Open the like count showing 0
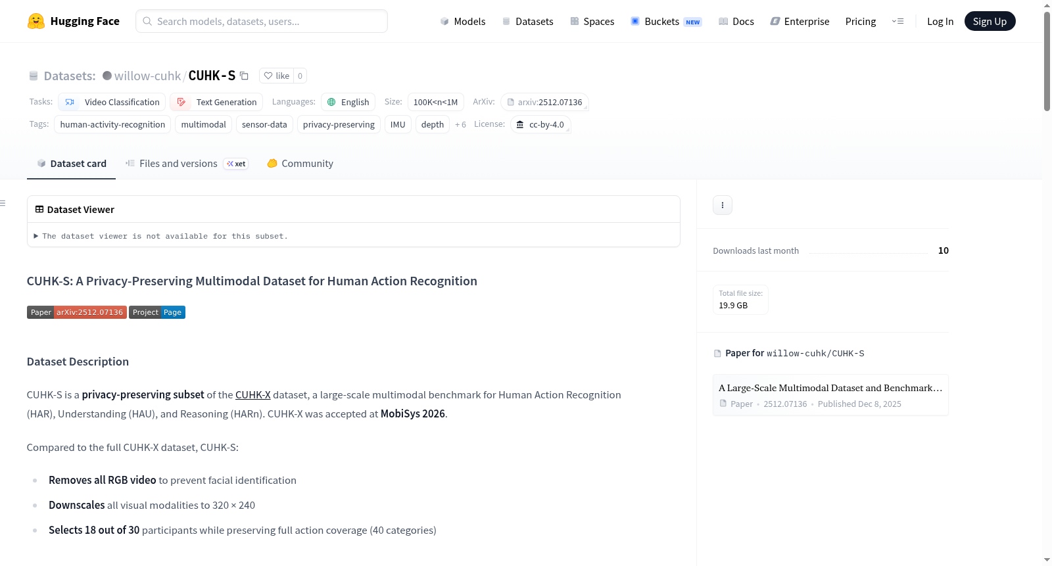 click(300, 76)
